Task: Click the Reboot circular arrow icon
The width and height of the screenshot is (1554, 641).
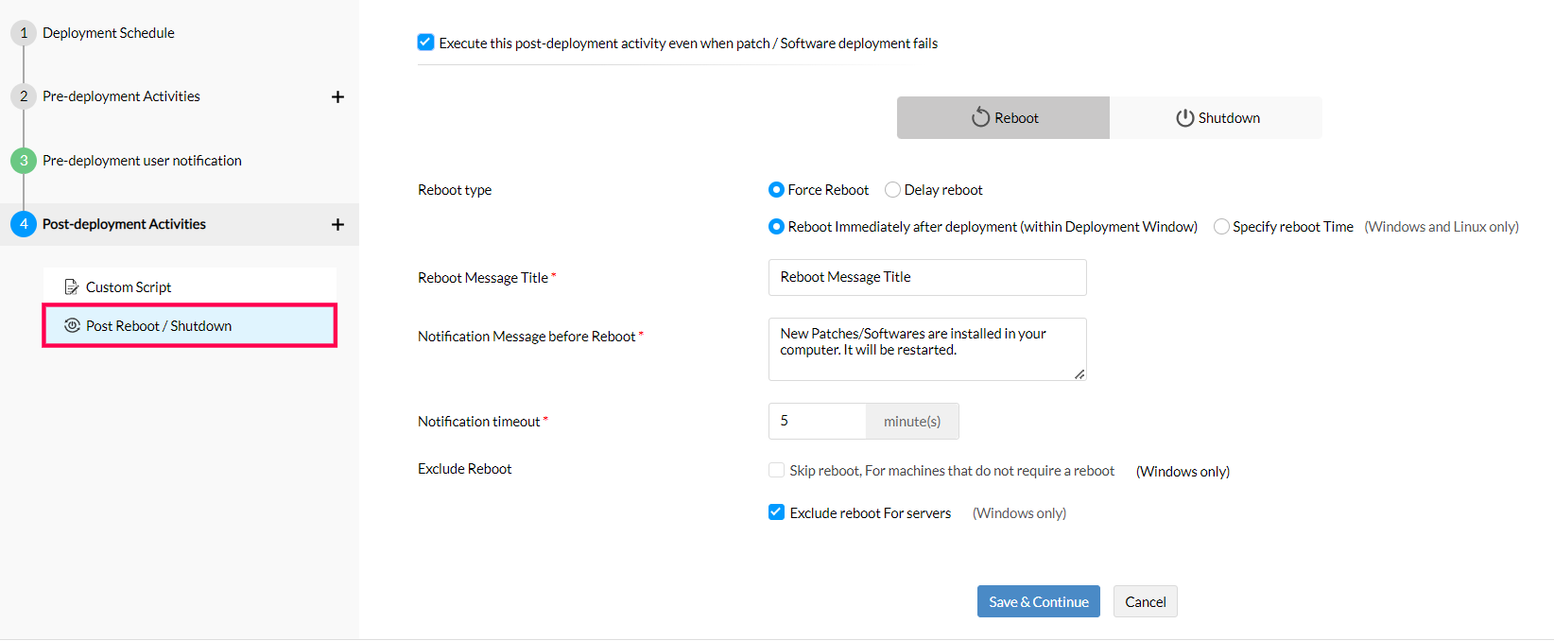Action: click(980, 117)
